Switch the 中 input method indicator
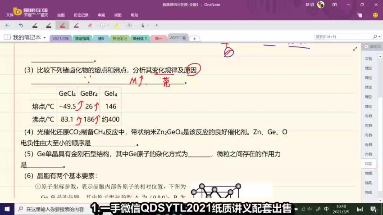The image size is (383, 215). 326,209
